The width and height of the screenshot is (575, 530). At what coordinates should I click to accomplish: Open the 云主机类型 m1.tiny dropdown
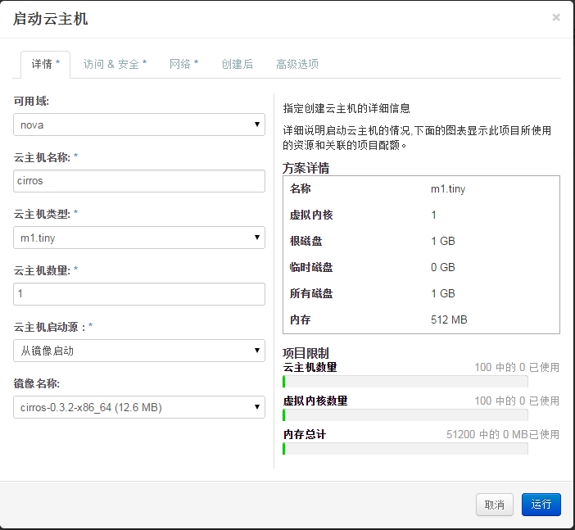139,238
